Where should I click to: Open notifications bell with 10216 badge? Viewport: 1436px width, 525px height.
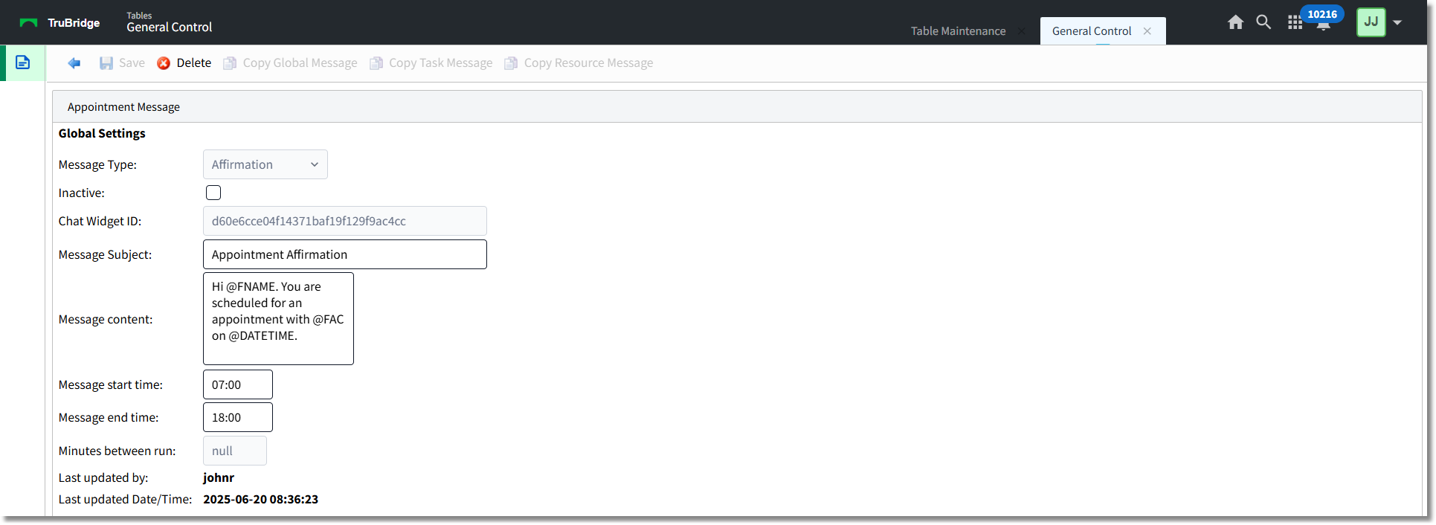(1323, 25)
